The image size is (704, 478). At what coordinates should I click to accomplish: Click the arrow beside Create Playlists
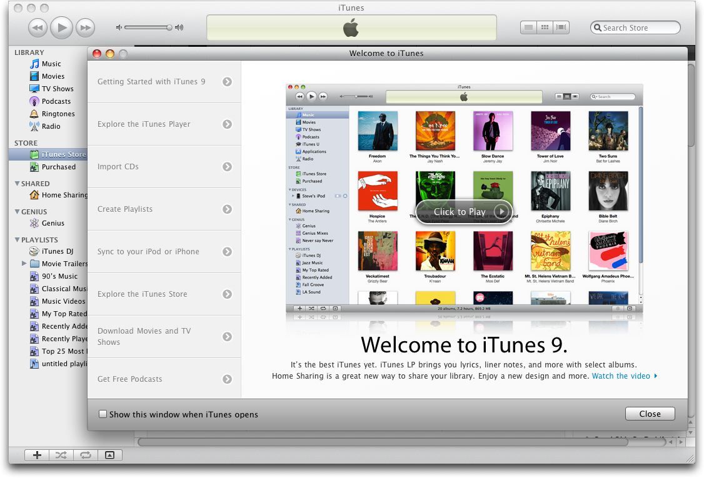click(228, 209)
